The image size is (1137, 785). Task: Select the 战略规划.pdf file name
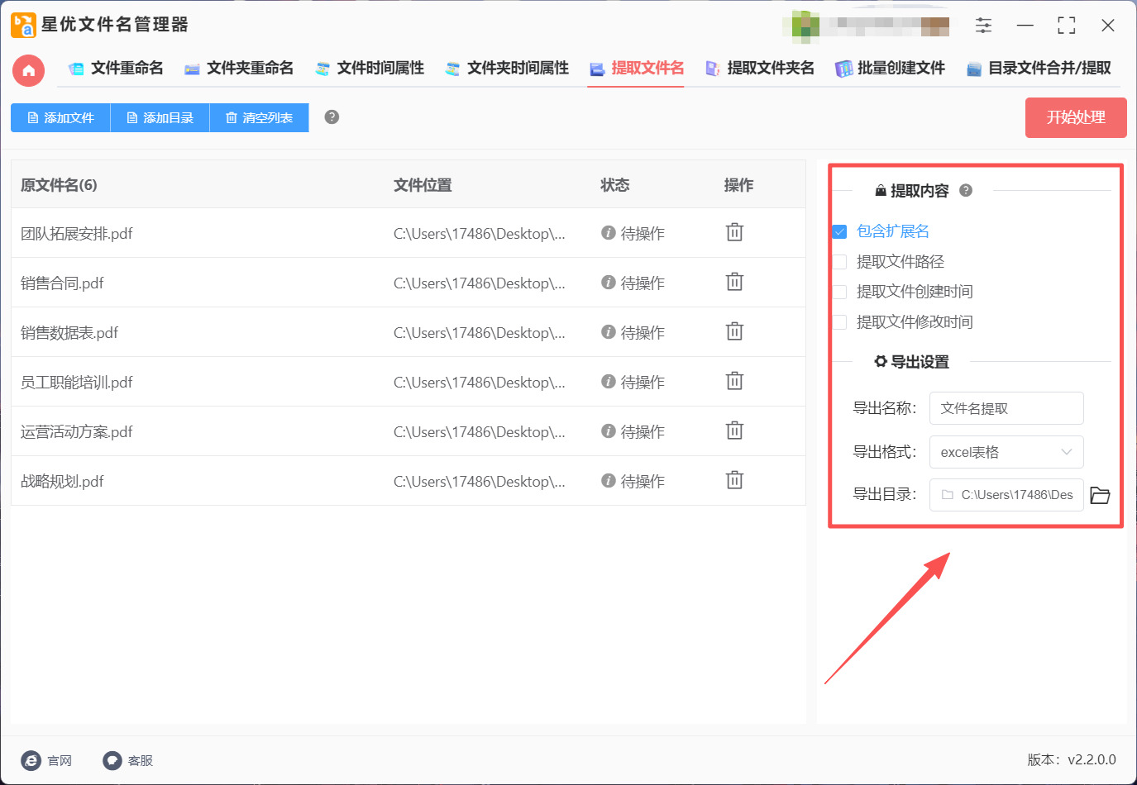(62, 481)
